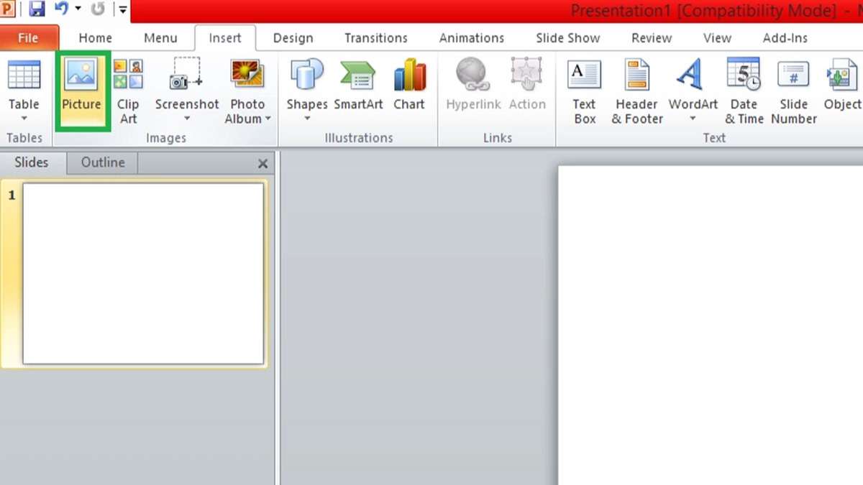Select the Insert ribbon tab

pos(225,38)
